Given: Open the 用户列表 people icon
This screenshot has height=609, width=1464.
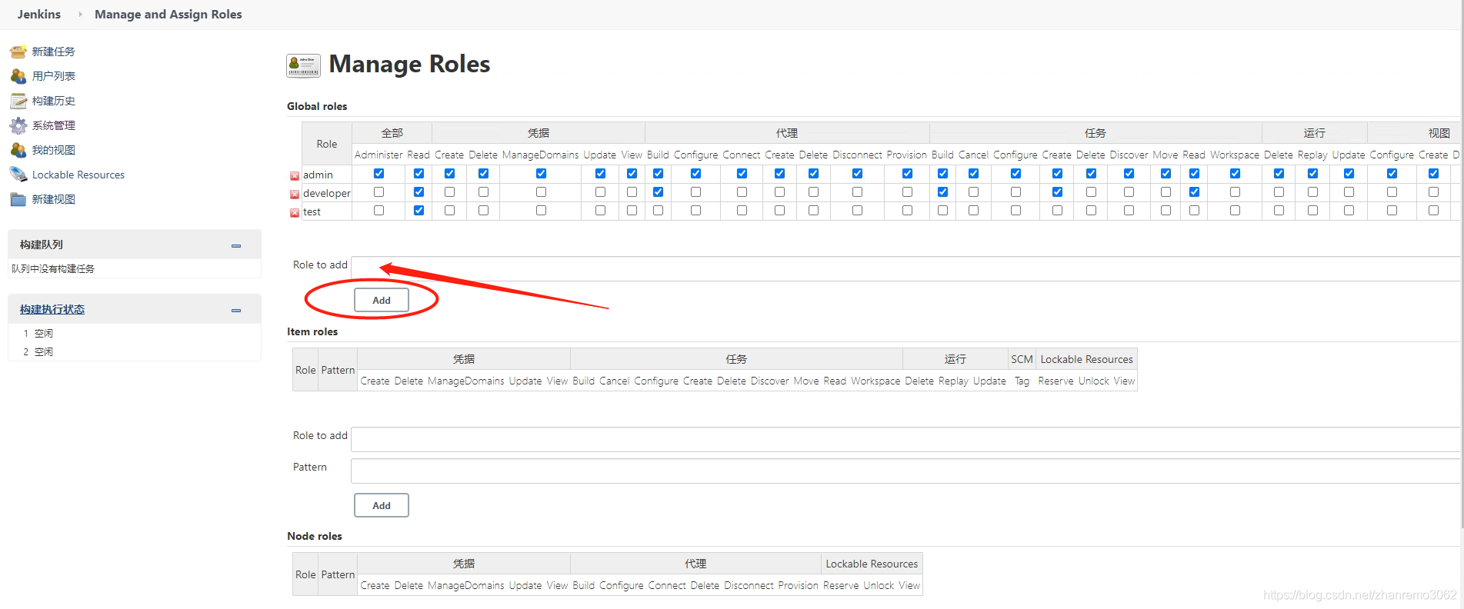Looking at the screenshot, I should (18, 76).
